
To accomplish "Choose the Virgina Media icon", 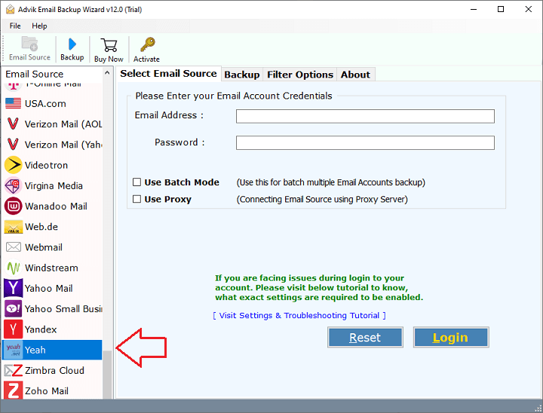I will [x=13, y=185].
